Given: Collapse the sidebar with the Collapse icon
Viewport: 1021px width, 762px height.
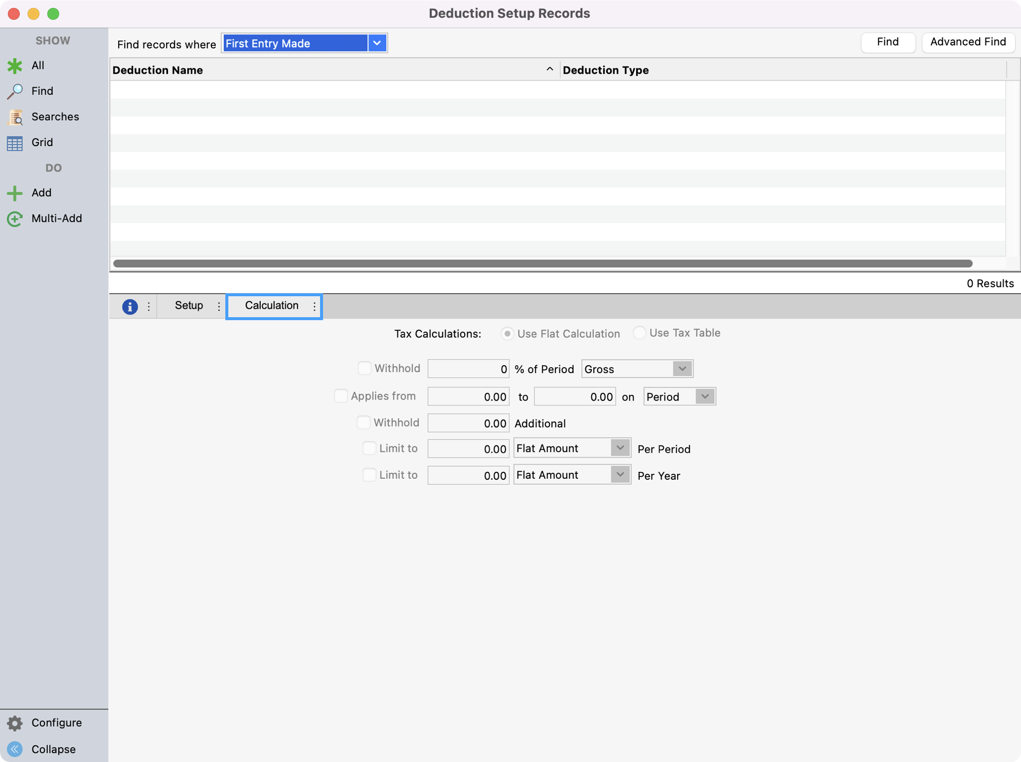Looking at the screenshot, I should point(15,749).
